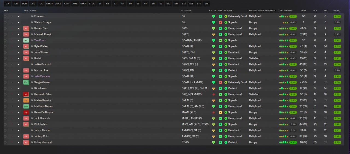Click Stefan Ortega's last 5 games form bars
This screenshot has height=154, width=350.
point(285,22)
